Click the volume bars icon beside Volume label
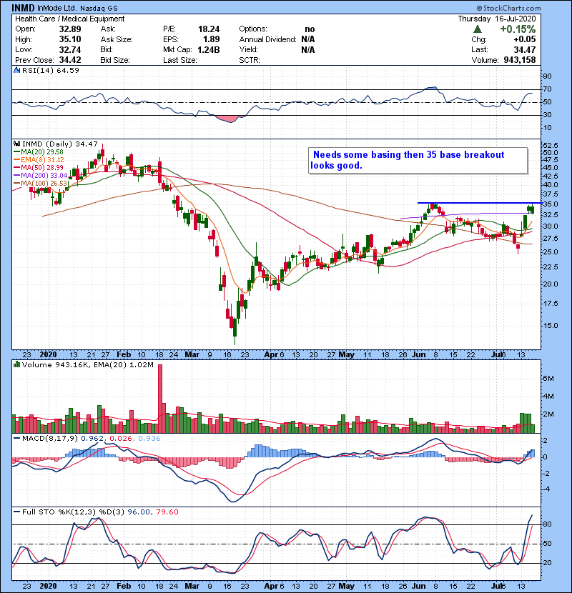Viewport: 572px width, 593px height. point(16,365)
